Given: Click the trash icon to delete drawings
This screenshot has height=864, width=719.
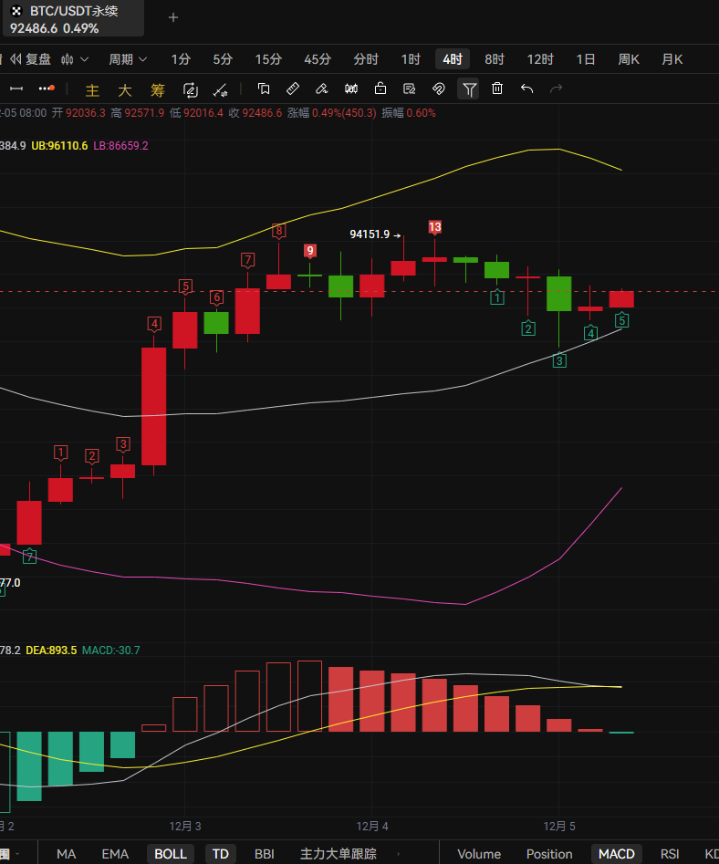Looking at the screenshot, I should coord(497,88).
